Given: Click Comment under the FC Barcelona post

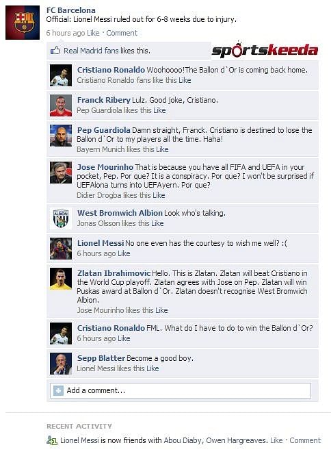Looking at the screenshot, I should [x=122, y=33].
